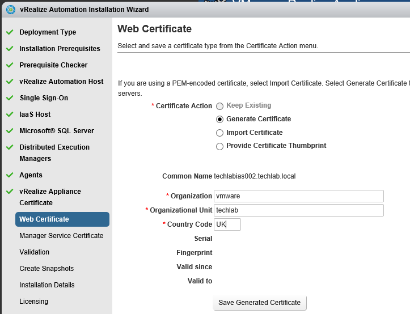Click the checkmark by vRealize Appliance Certificate
The height and width of the screenshot is (314, 410).
tap(10, 192)
